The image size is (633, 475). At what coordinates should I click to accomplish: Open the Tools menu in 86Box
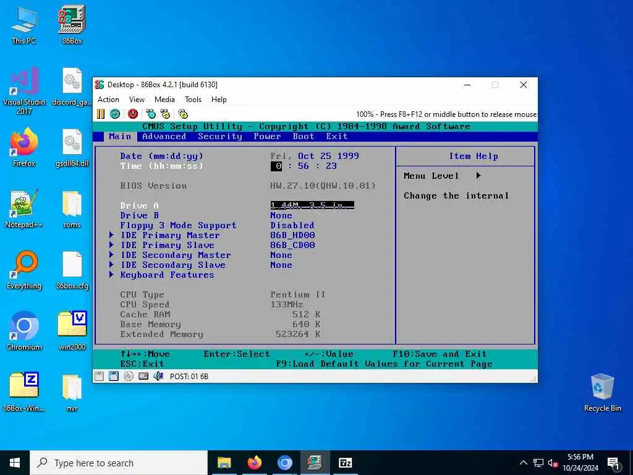pos(193,100)
